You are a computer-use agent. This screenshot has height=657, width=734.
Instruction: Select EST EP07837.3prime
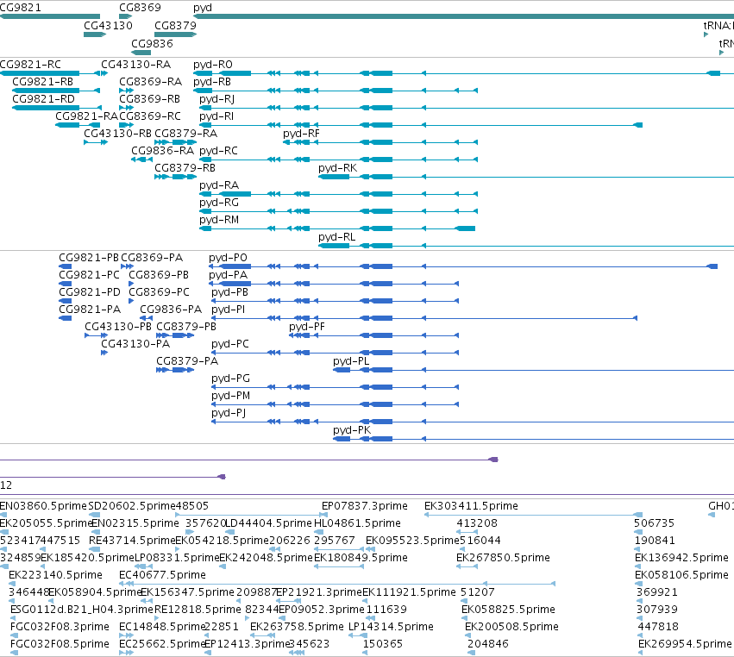[365, 506]
